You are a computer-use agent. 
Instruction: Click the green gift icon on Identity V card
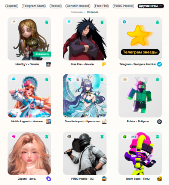[x=47, y=22]
